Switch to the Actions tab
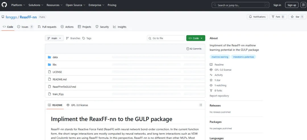The height and width of the screenshot is (140, 307). tap(67, 27)
